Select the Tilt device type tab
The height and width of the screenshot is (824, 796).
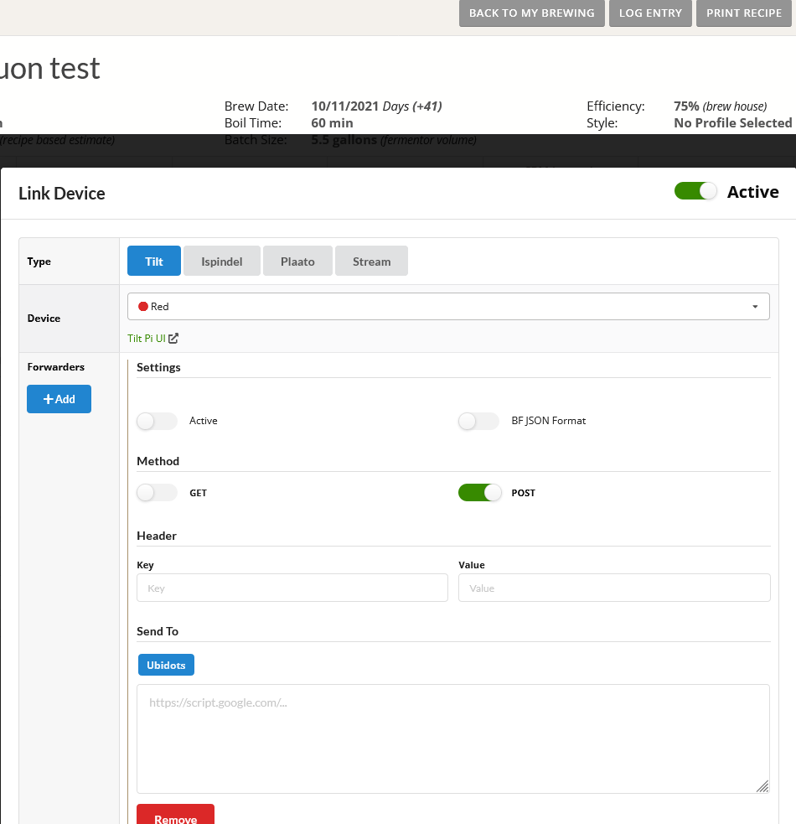coord(154,261)
